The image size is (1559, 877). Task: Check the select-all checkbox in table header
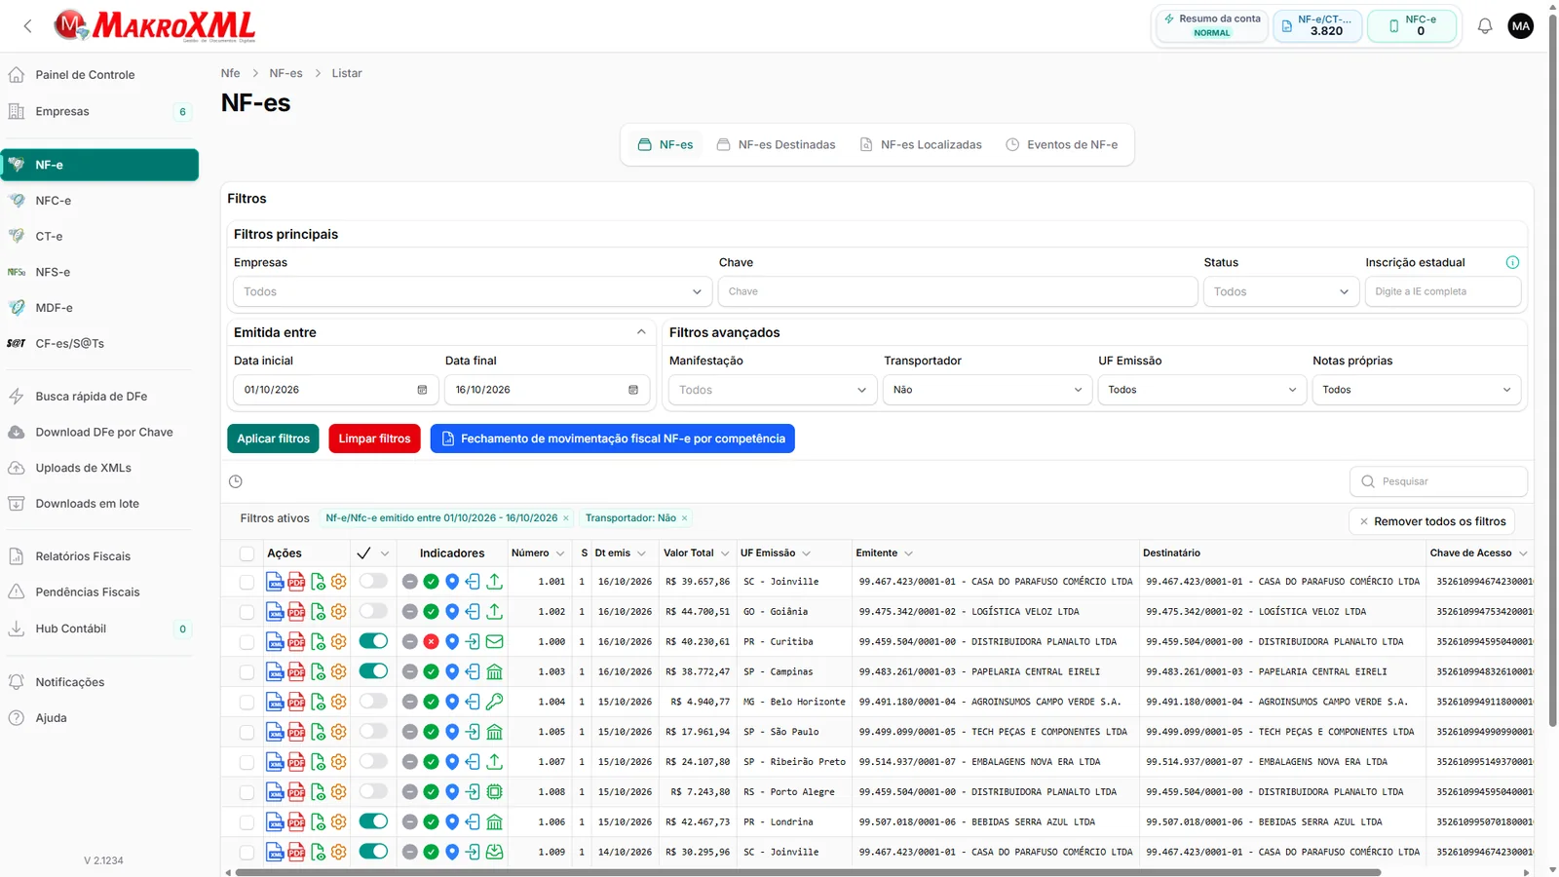click(247, 553)
